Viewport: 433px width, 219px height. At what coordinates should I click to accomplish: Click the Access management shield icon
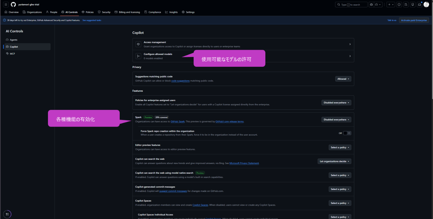click(x=138, y=44)
